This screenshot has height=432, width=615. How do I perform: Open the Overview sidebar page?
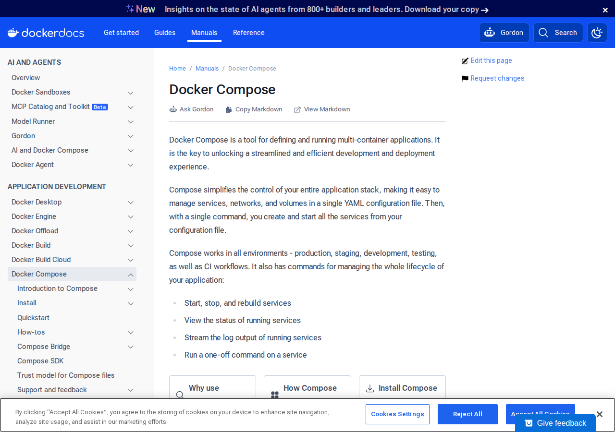point(25,78)
